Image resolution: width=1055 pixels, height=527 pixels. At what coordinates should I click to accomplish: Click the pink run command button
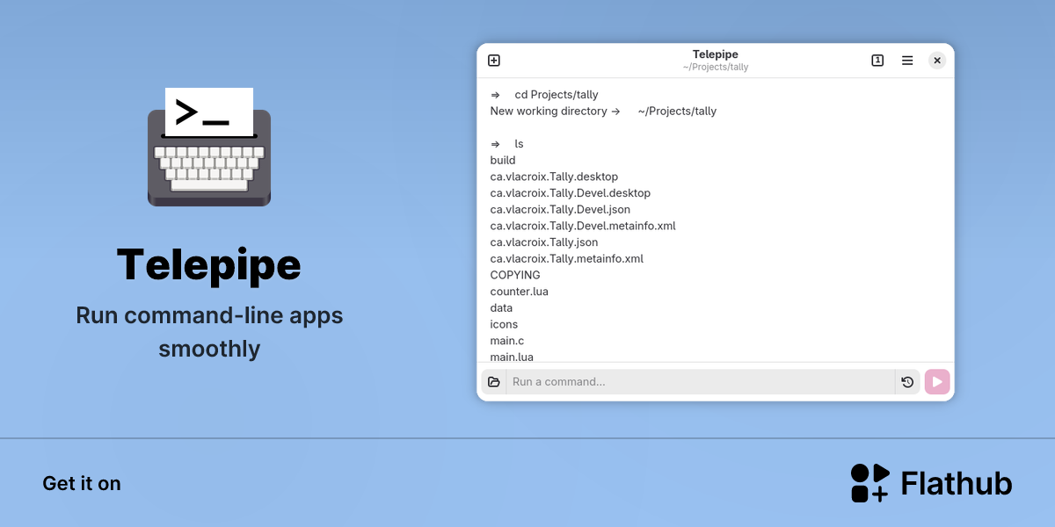937,382
